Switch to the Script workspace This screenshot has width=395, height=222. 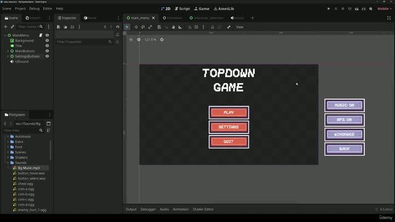pyautogui.click(x=182, y=9)
